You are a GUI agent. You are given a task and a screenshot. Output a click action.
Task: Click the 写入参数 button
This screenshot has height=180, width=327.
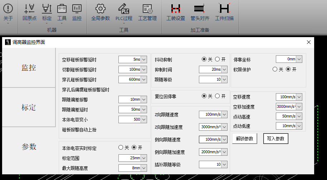pyautogui.click(x=276, y=139)
